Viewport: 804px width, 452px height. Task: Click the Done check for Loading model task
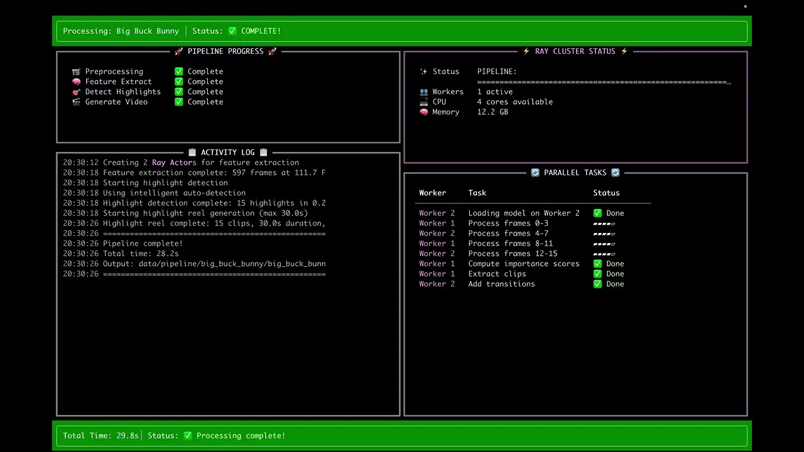597,213
